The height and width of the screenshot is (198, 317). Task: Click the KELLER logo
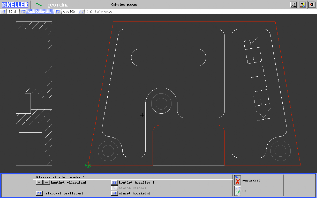[x=15, y=5]
